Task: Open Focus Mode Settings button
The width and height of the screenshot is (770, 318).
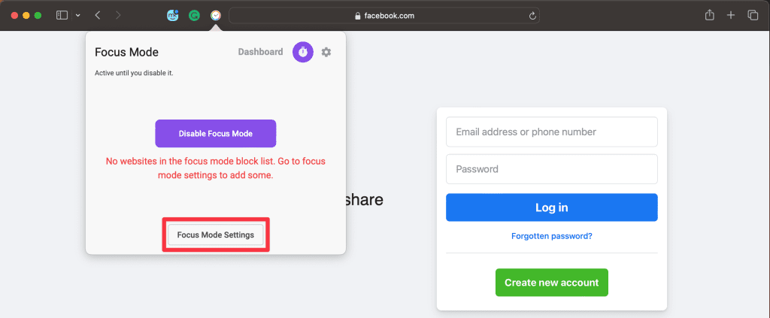Action: click(x=216, y=235)
